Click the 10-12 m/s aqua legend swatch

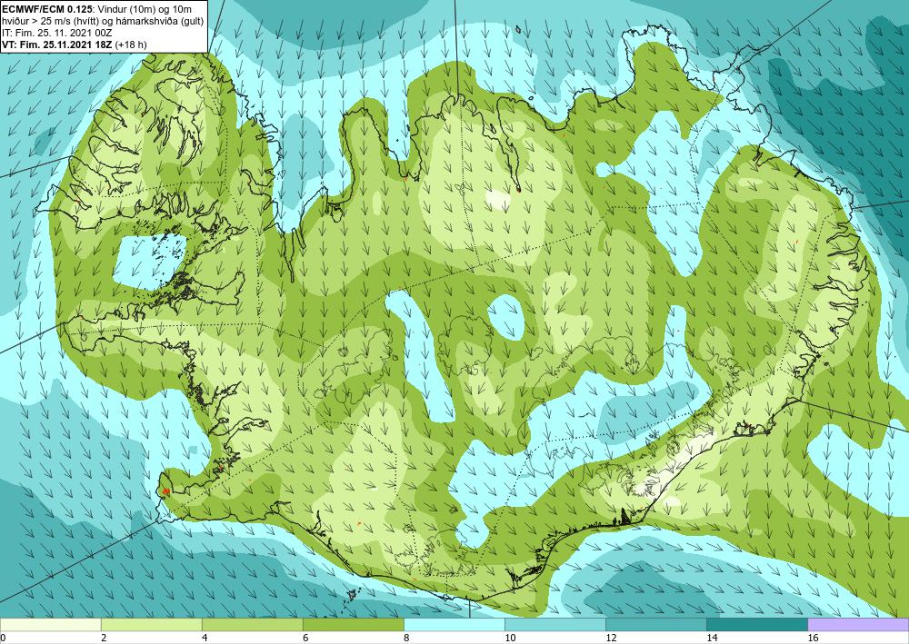[555, 625]
